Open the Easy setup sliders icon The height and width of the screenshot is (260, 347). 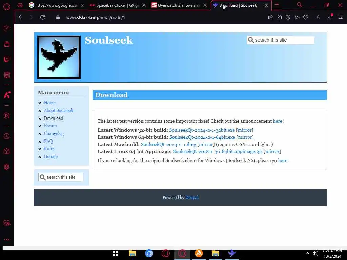tap(340, 17)
